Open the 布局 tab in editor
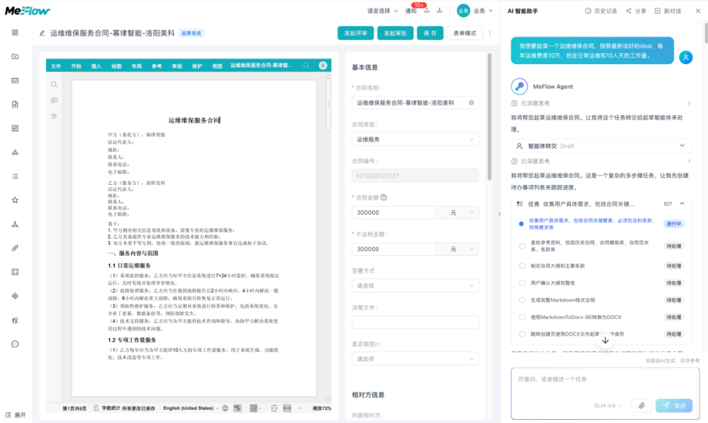 click(x=136, y=66)
